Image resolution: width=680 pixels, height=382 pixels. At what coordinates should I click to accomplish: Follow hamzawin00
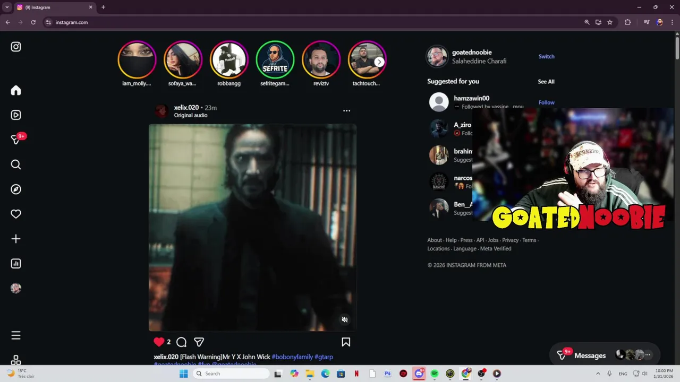click(x=546, y=102)
